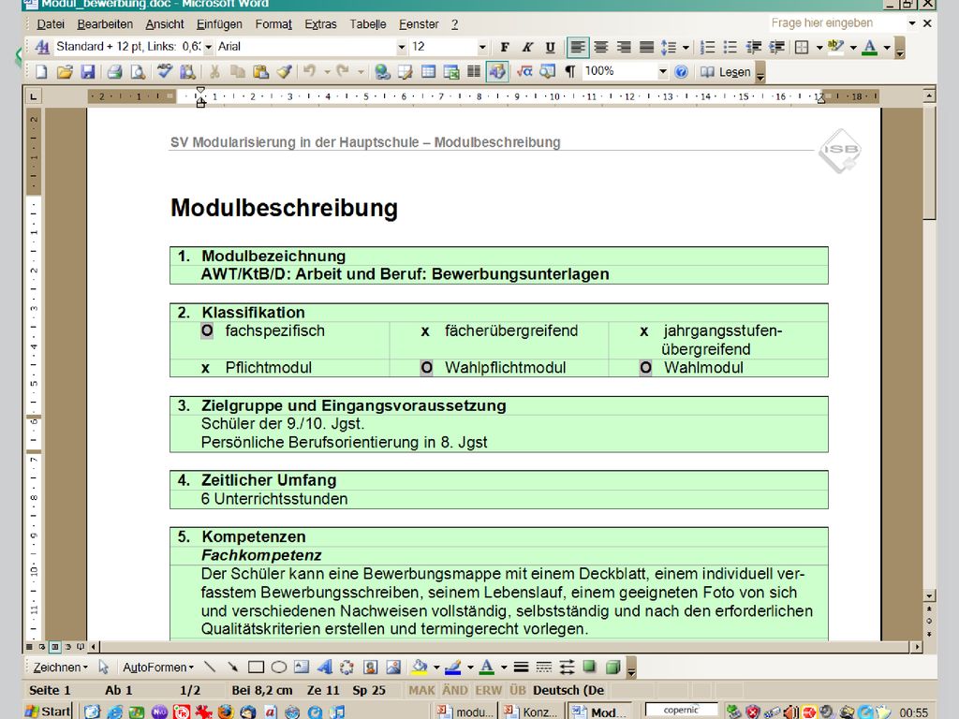
Task: Decrease the paragraph indent
Action: 754,48
